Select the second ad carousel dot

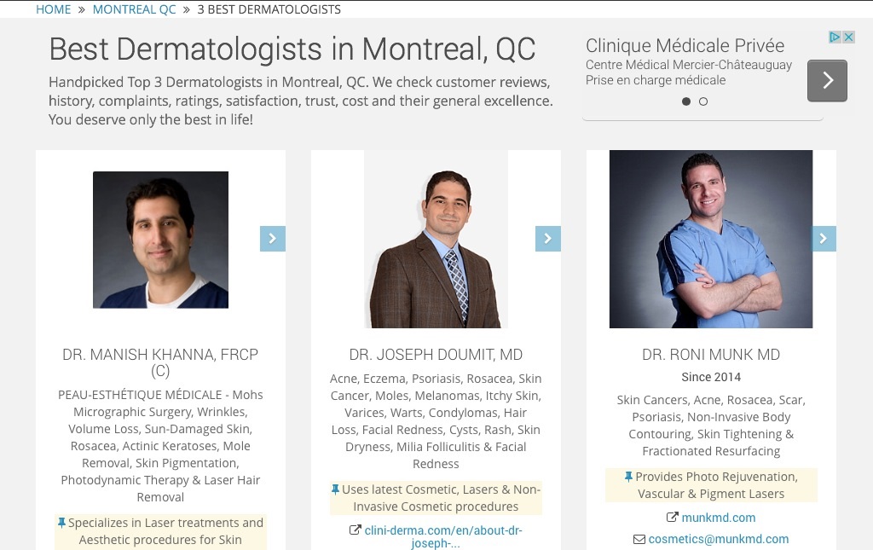point(703,101)
